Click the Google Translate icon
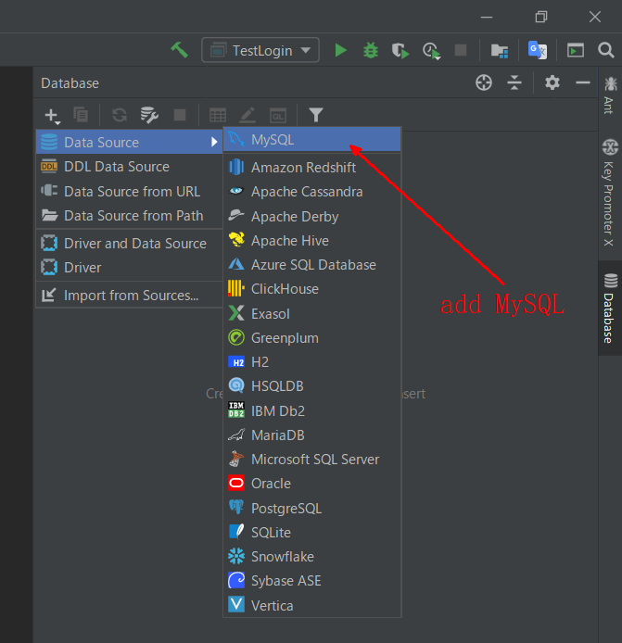The height and width of the screenshot is (643, 622). 537,50
